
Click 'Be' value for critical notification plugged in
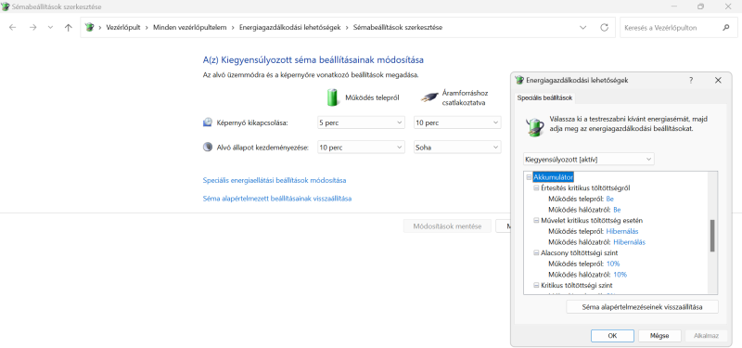617,210
